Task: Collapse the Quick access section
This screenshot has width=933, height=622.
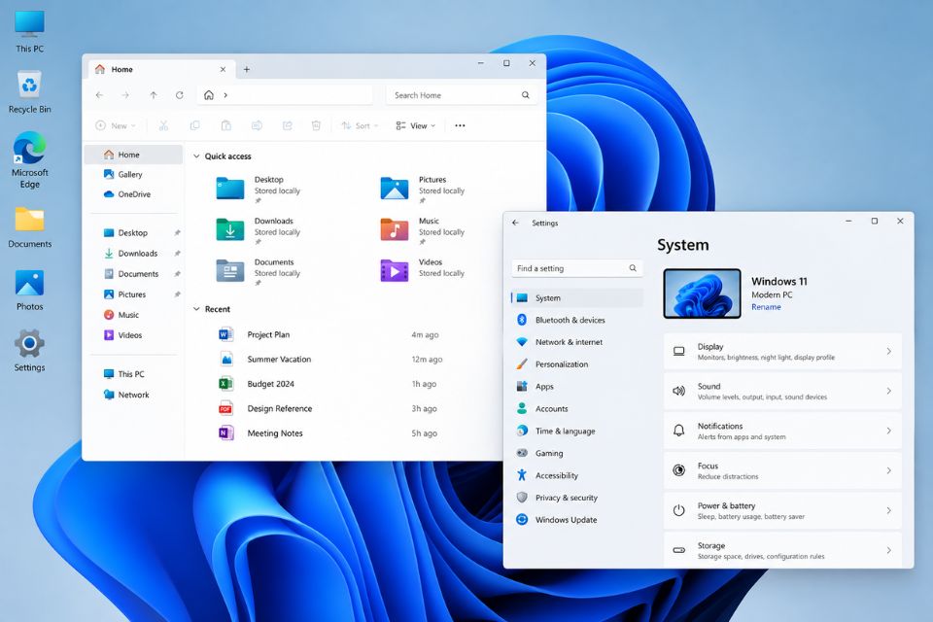Action: 196,156
